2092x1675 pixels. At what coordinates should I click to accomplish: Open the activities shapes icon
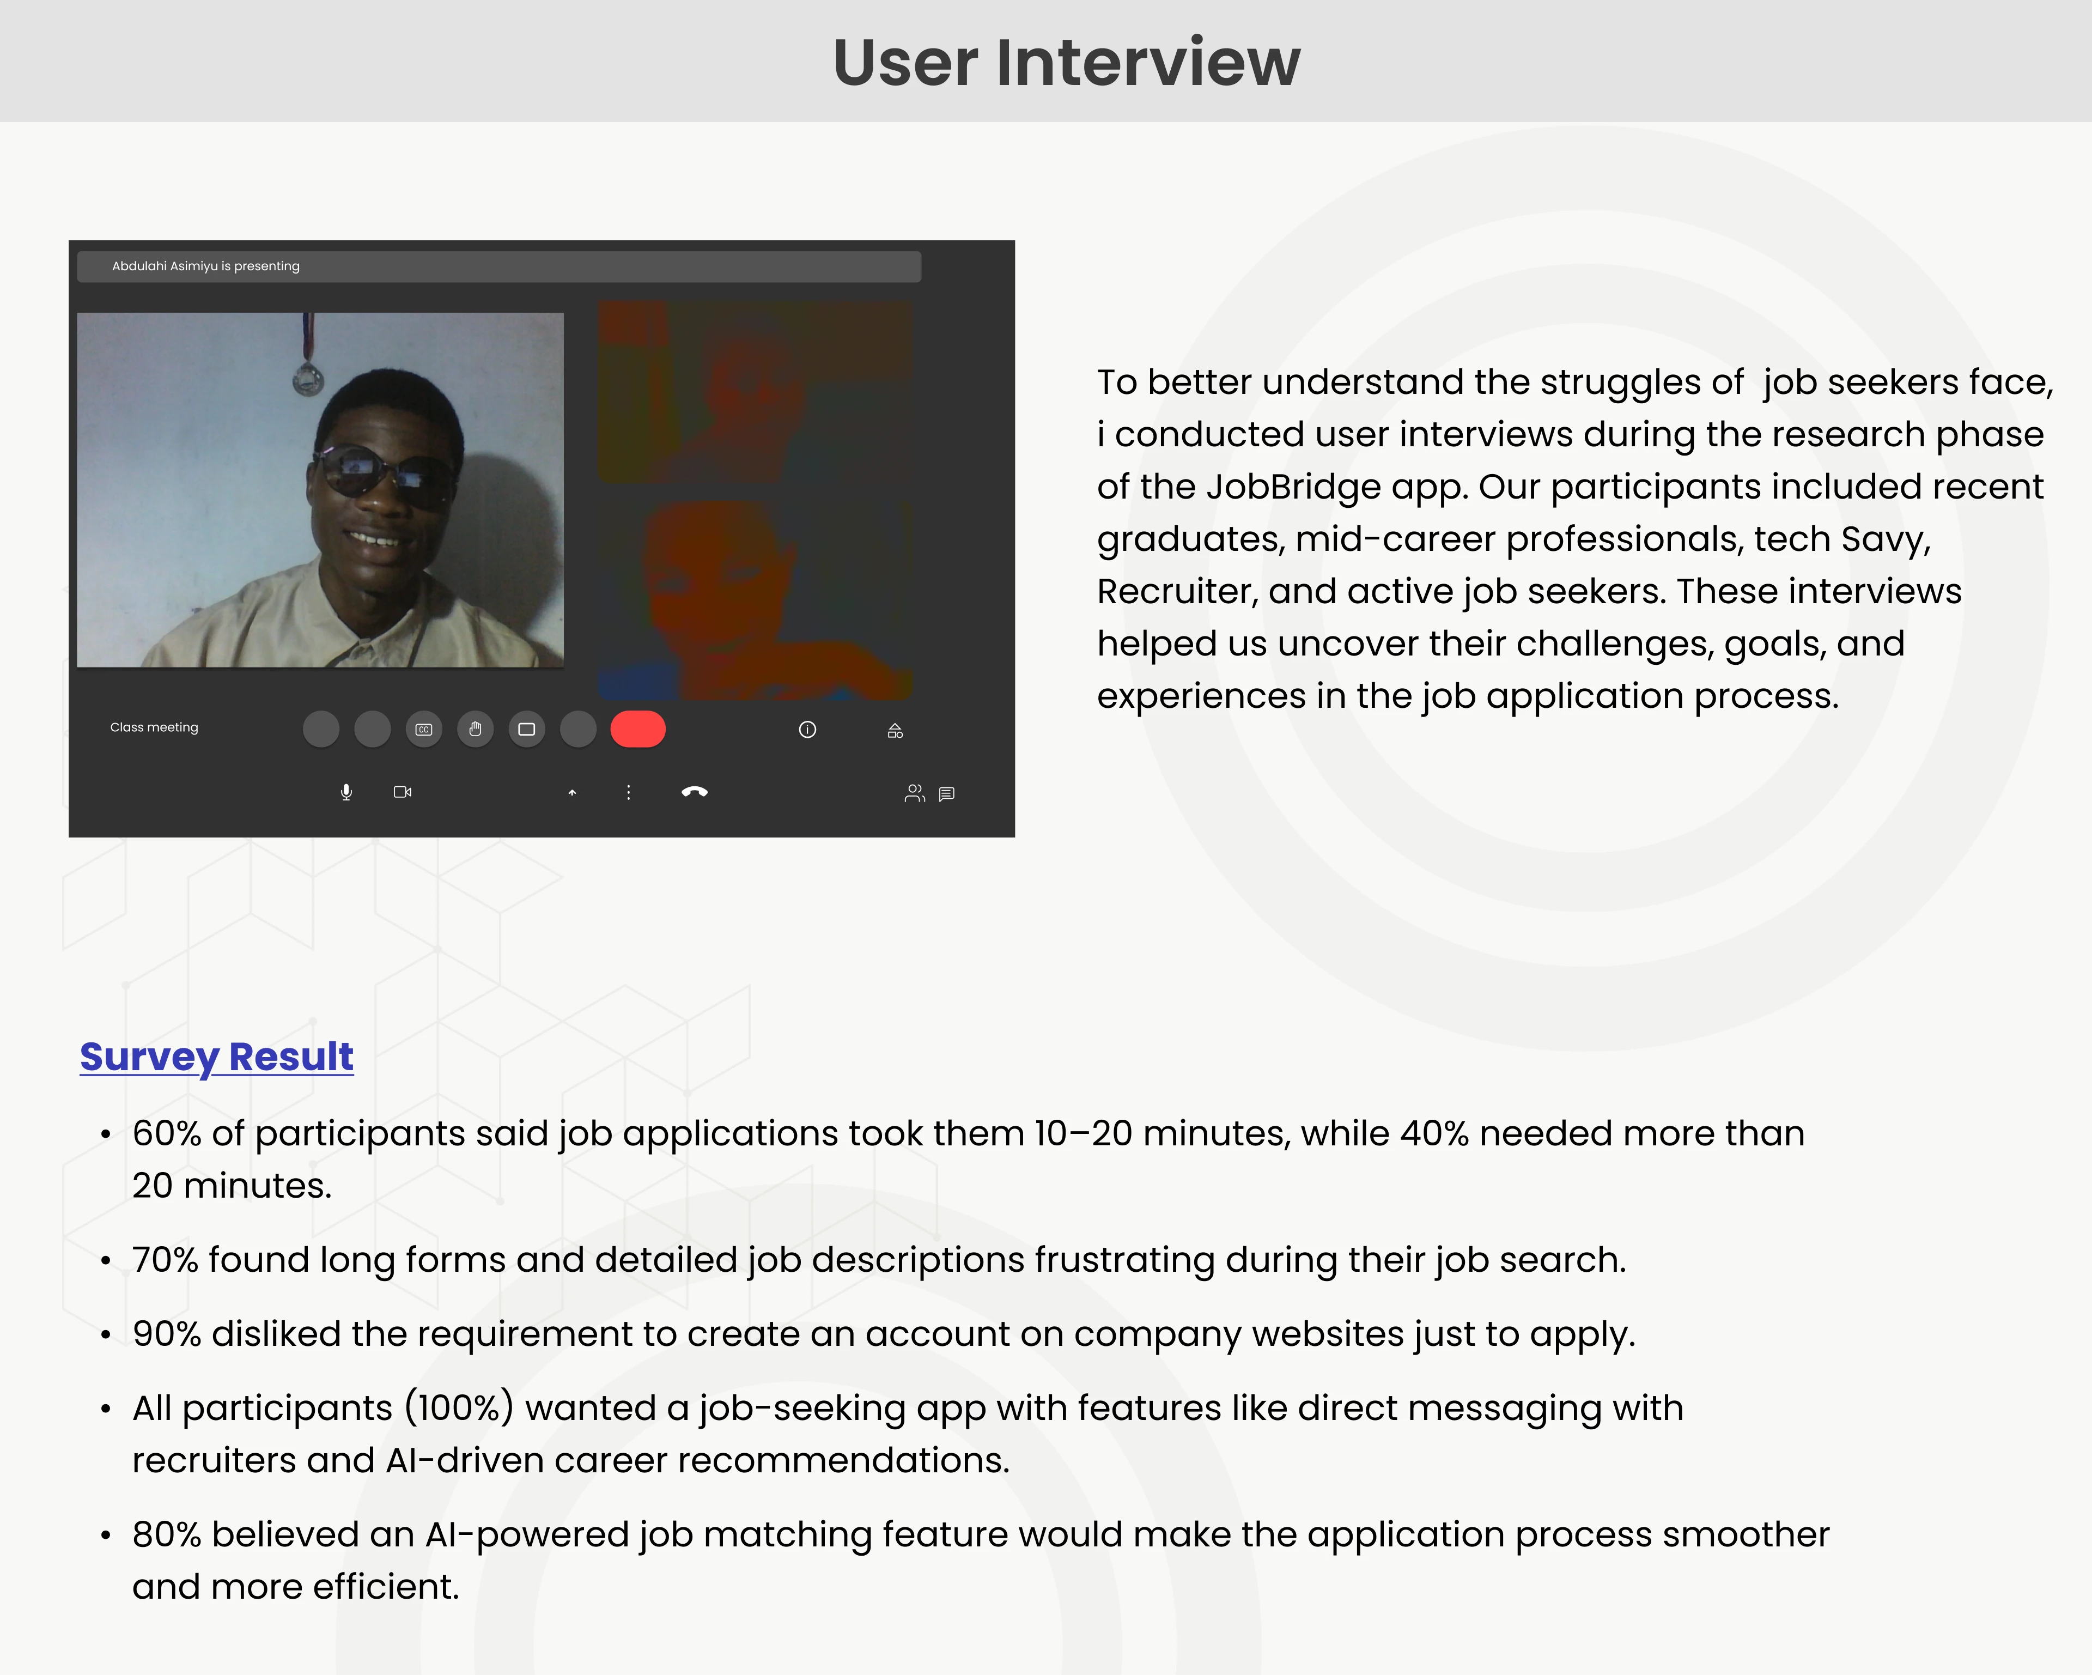click(x=896, y=731)
